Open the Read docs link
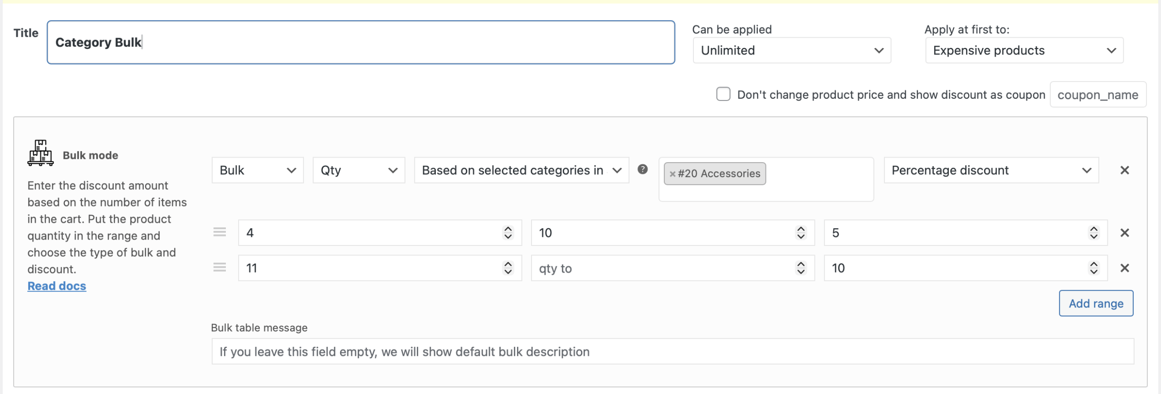The image size is (1161, 394). 57,286
